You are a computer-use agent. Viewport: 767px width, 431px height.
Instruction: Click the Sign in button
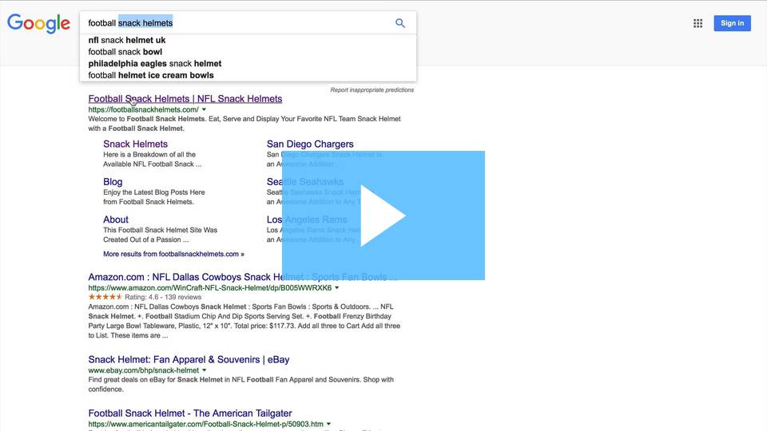(x=733, y=23)
